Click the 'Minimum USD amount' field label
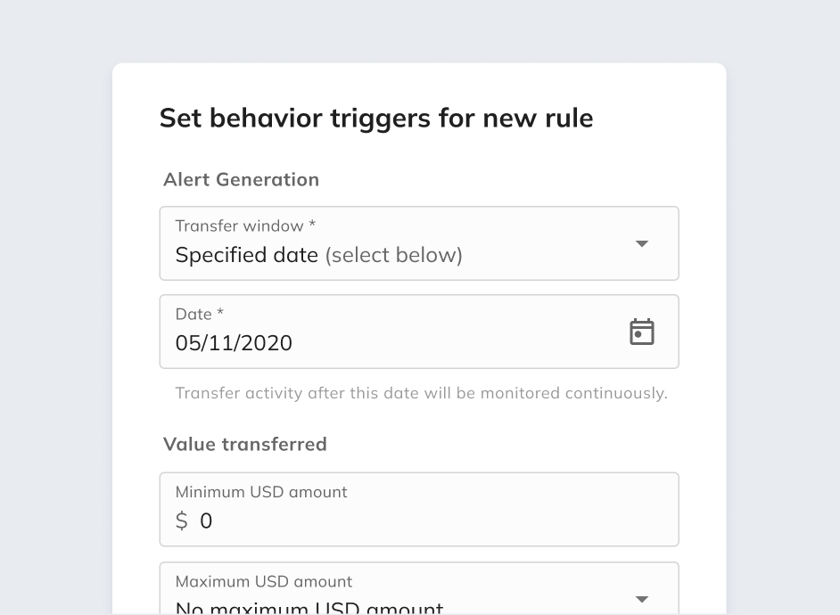 261,492
